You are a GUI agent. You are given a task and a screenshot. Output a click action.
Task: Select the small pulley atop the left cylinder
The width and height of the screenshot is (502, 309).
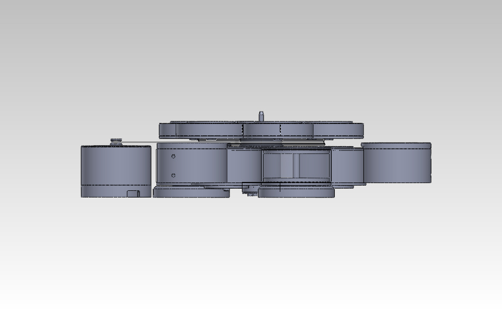click(116, 142)
